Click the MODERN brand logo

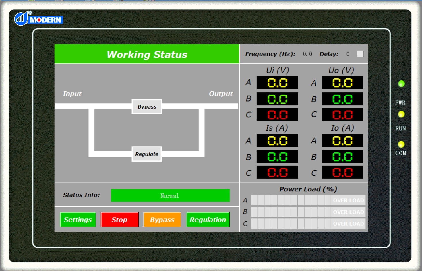point(39,19)
